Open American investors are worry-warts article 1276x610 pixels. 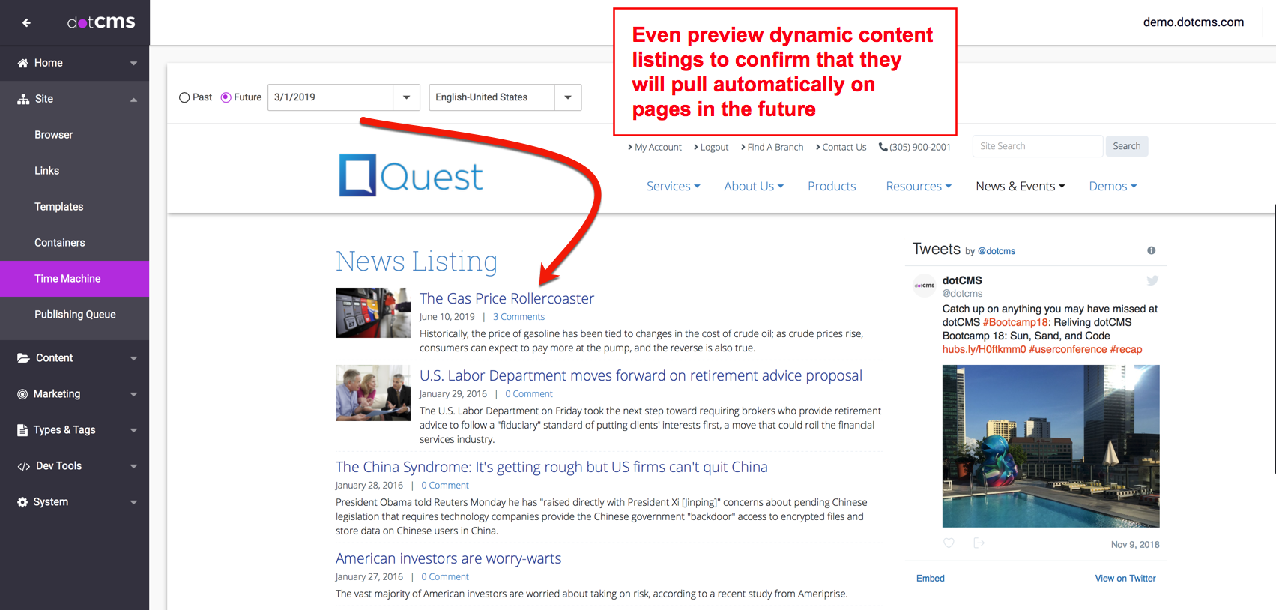coord(448,558)
